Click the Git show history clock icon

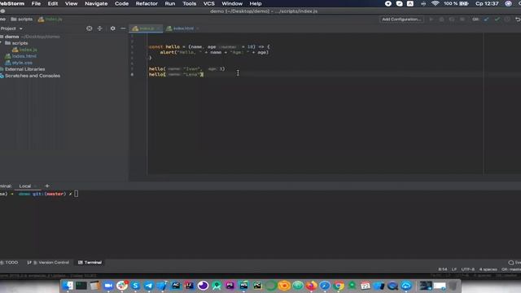tap(507, 20)
